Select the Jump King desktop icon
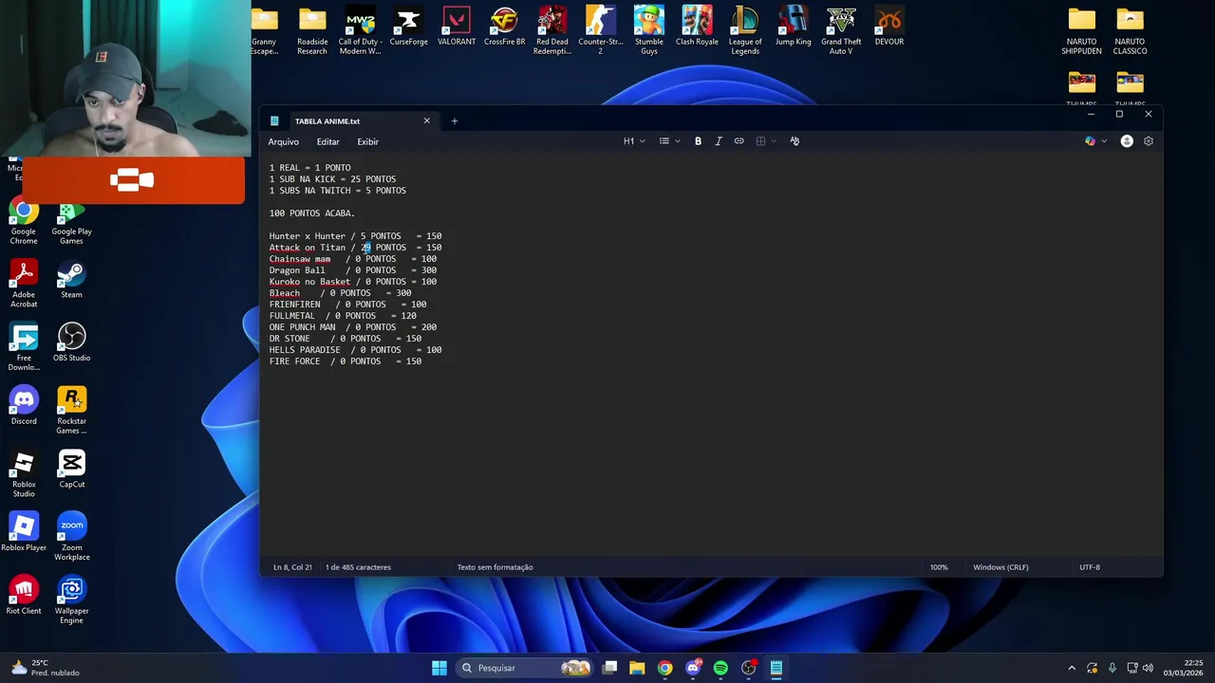Viewport: 1215px width, 683px height. (x=793, y=27)
